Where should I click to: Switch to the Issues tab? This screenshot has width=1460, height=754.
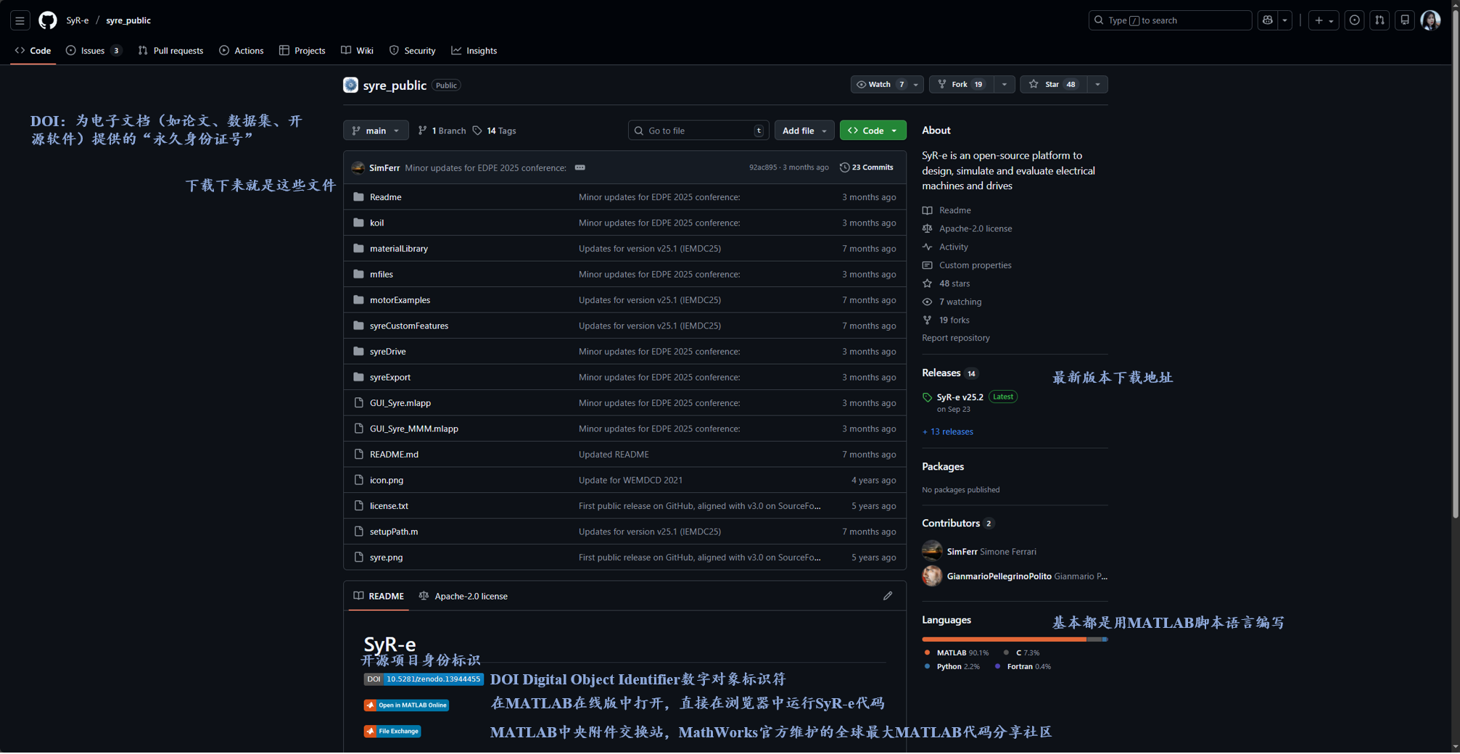[x=94, y=51]
